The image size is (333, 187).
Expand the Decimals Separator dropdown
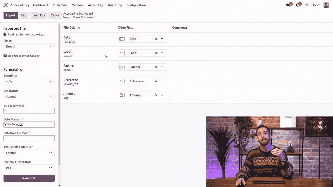(x=29, y=168)
